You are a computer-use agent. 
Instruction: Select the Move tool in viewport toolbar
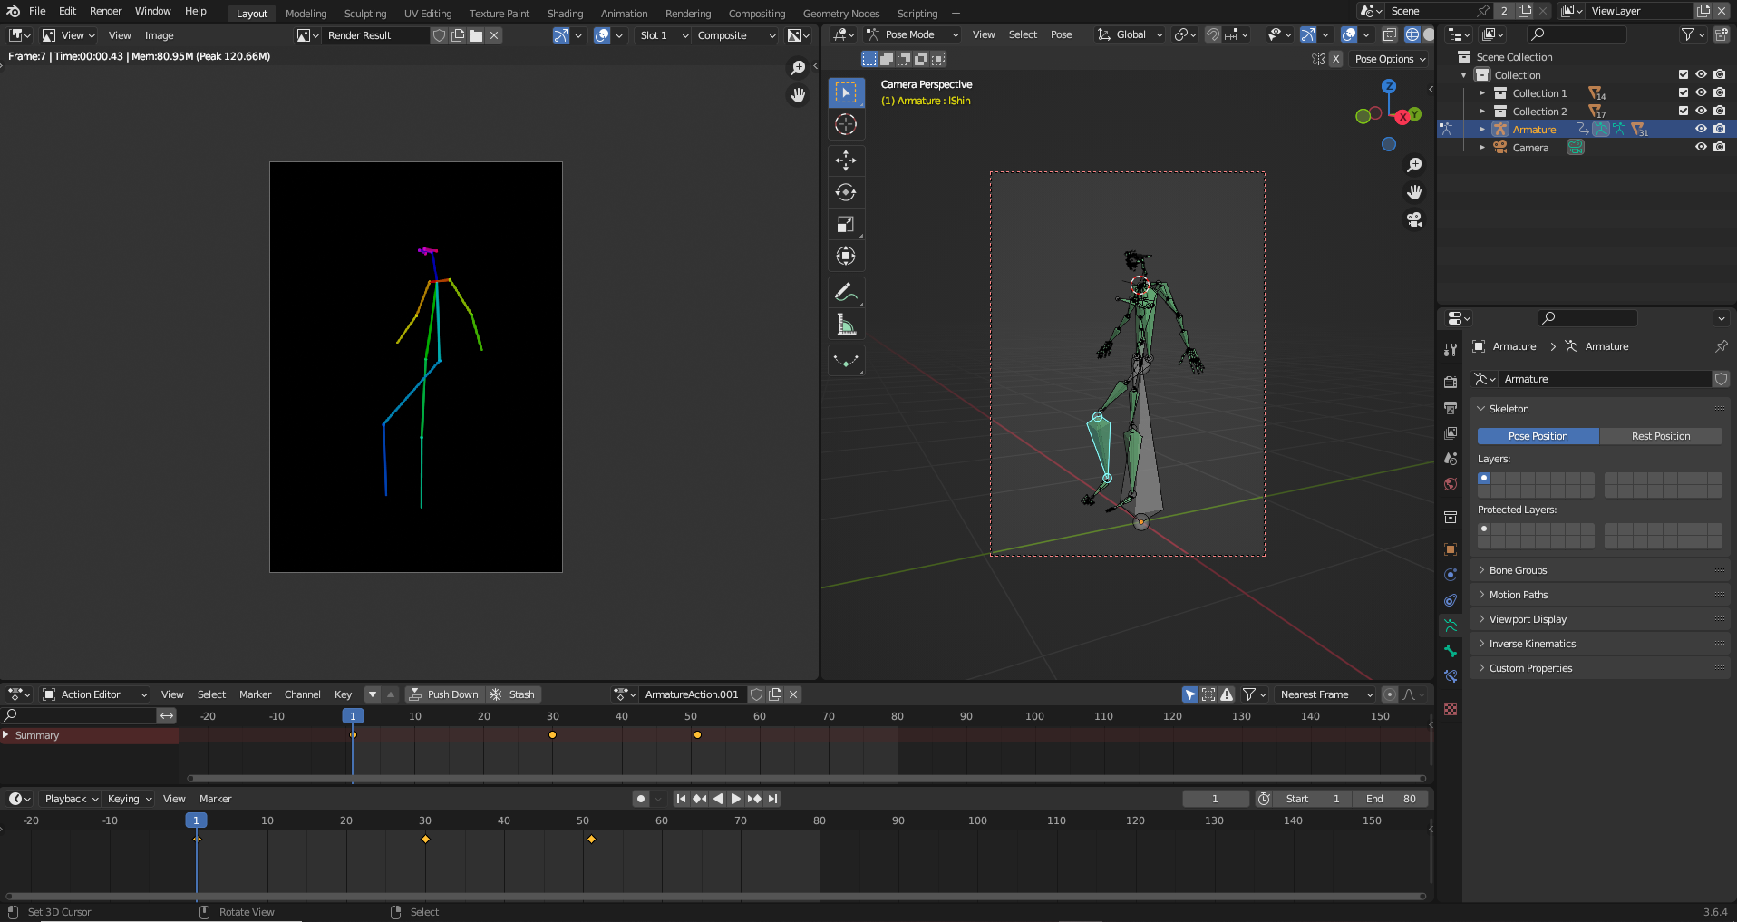click(x=846, y=160)
